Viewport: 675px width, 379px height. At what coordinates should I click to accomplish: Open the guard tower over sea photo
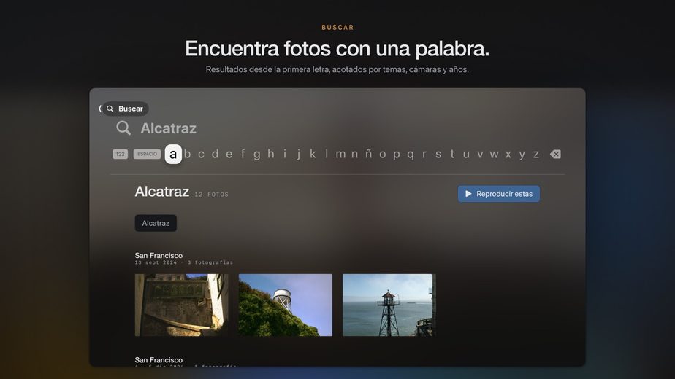[x=389, y=305]
